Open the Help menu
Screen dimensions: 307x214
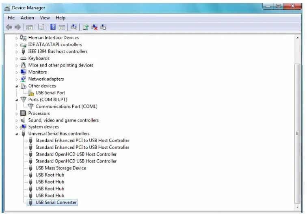(61, 18)
